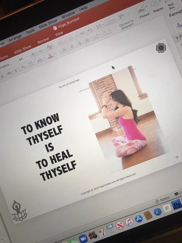Open Pages from the Dock
Image resolution: width=182 pixels, height=243 pixels.
pyautogui.click(x=101, y=232)
